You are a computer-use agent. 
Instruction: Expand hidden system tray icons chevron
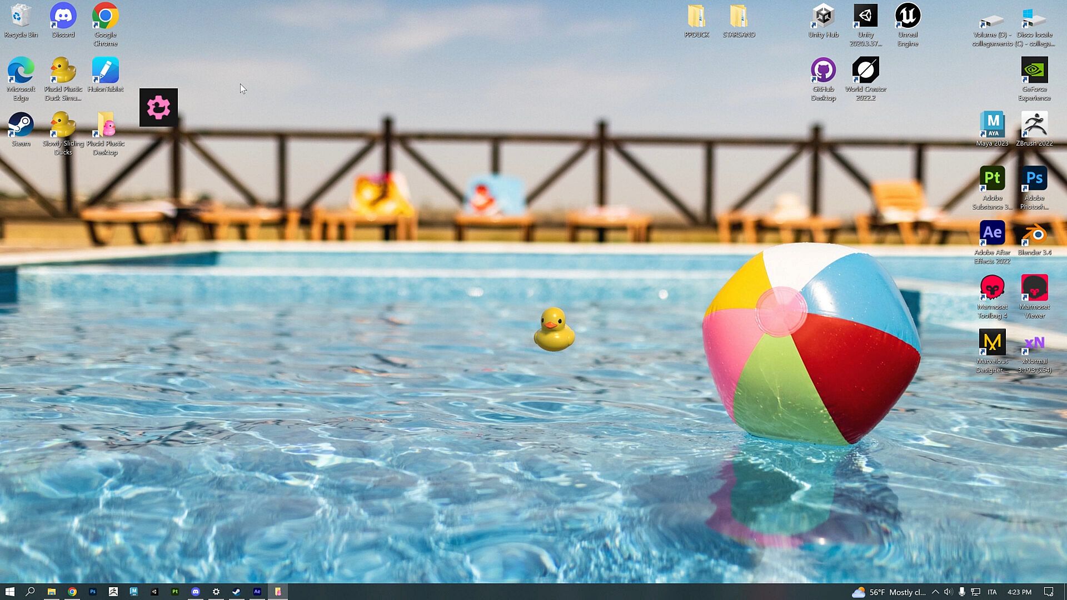click(935, 592)
